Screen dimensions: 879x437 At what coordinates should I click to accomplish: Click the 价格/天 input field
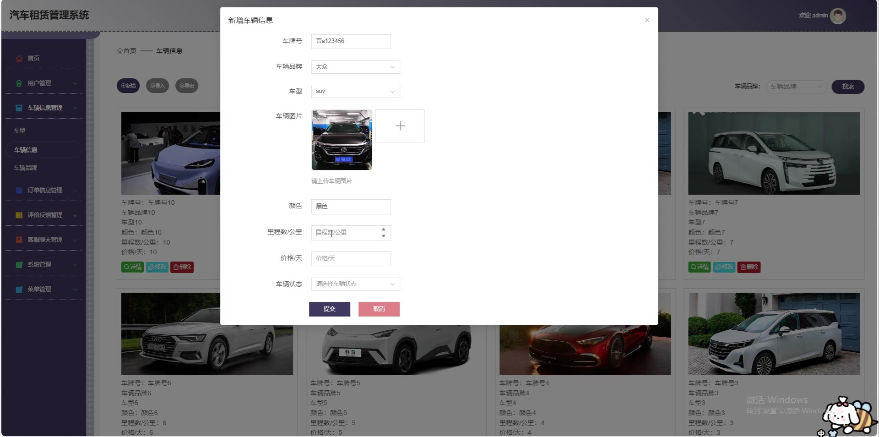[351, 259]
